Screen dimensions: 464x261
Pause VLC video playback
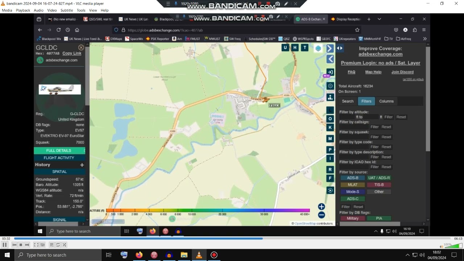click(5, 245)
